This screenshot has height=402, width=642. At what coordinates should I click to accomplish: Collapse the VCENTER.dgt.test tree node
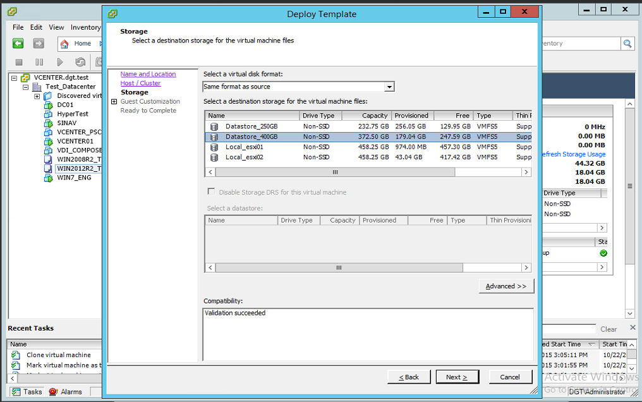(x=14, y=78)
